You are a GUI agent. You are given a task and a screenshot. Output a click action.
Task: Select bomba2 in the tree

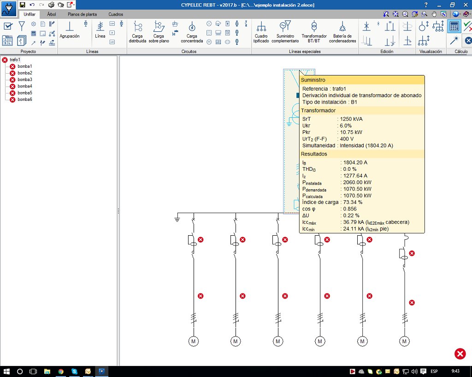coord(25,73)
